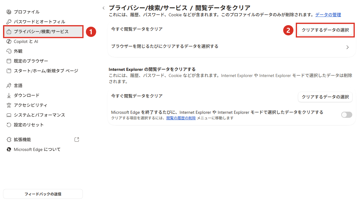The image size is (359, 204).
Task: Click the 拡張機能 puzzle icon
Action: 9,140
